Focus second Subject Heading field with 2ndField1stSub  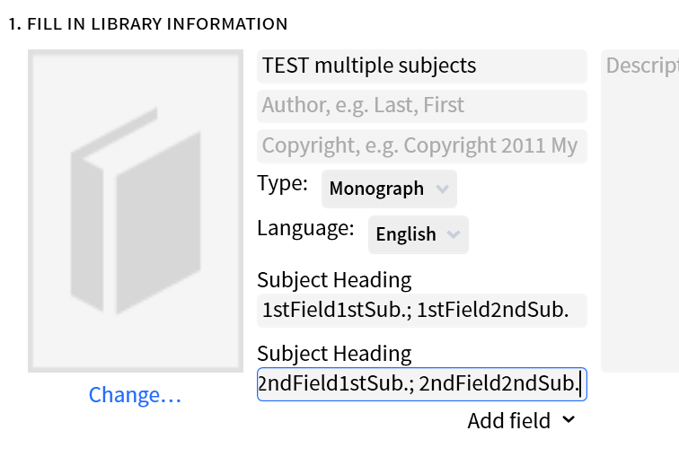pos(422,384)
